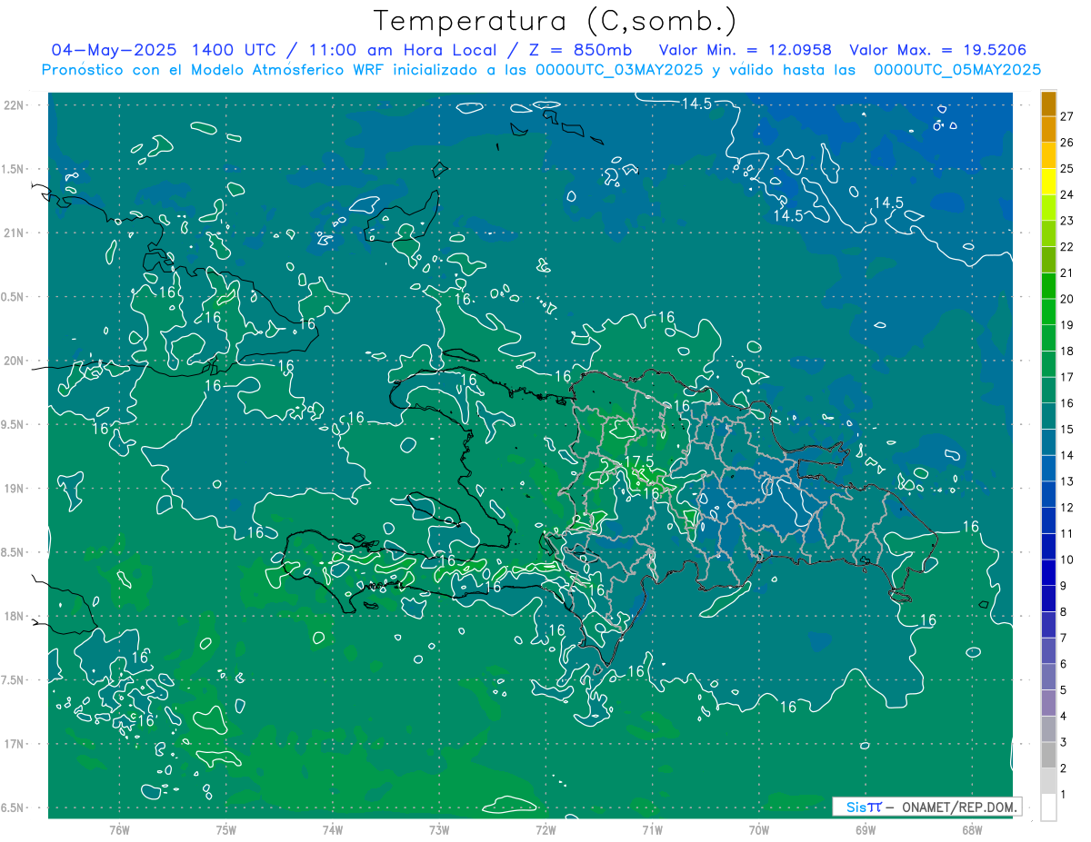Click the '24' color scale label
The width and height of the screenshot is (1091, 842).
pos(1067,194)
